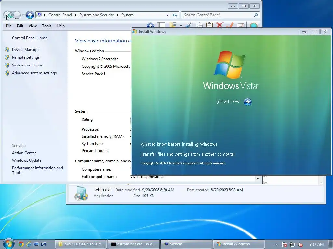333x249 pixels.
Task: Expand the Control Panel breadcrumb arrow
Action: (x=75, y=15)
